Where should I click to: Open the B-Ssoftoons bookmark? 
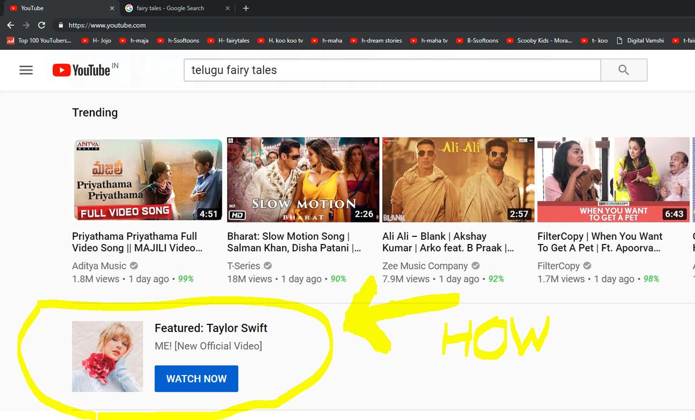pyautogui.click(x=477, y=41)
